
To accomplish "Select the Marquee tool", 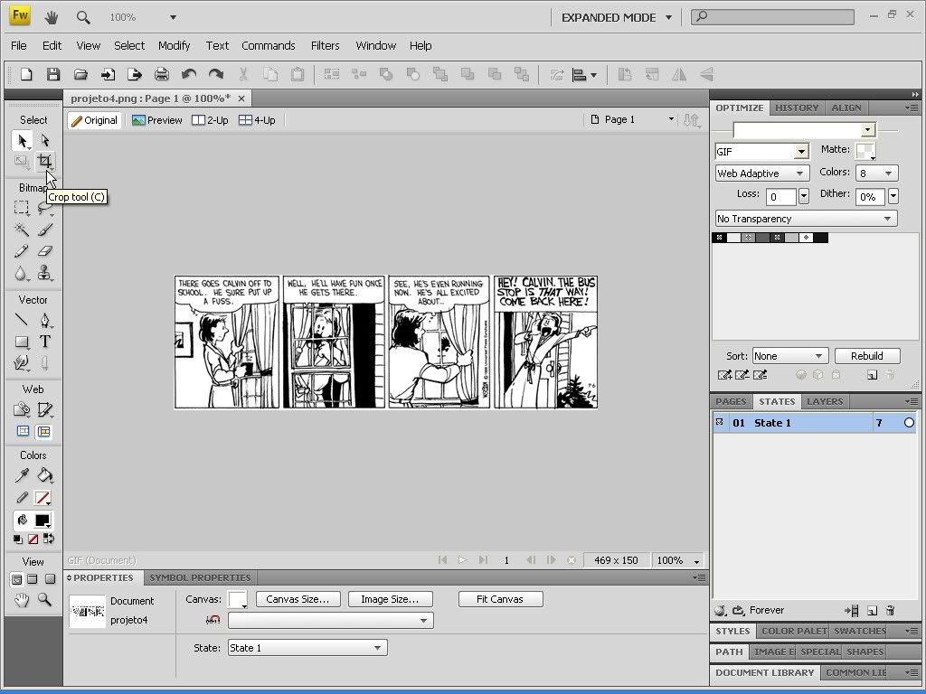I will (x=22, y=207).
